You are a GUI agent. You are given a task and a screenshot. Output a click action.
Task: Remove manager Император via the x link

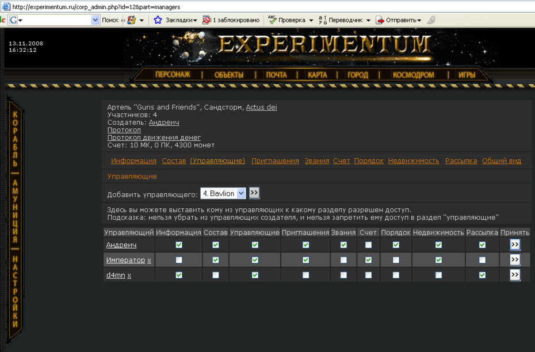click(149, 260)
